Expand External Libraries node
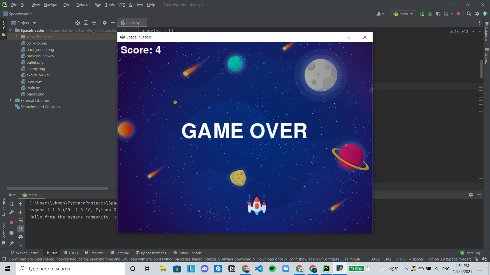 tap(10, 100)
